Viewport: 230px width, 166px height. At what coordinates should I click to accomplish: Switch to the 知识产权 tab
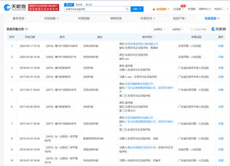coord(180,18)
